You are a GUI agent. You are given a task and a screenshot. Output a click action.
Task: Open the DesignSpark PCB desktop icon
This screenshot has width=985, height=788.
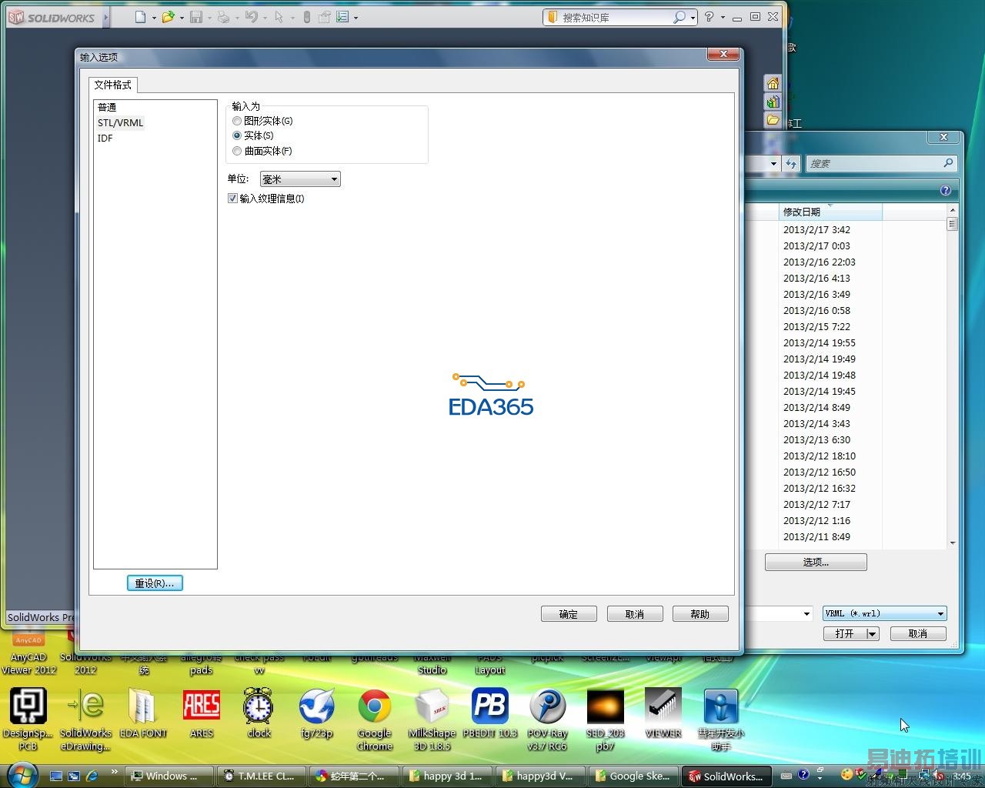pyautogui.click(x=28, y=718)
